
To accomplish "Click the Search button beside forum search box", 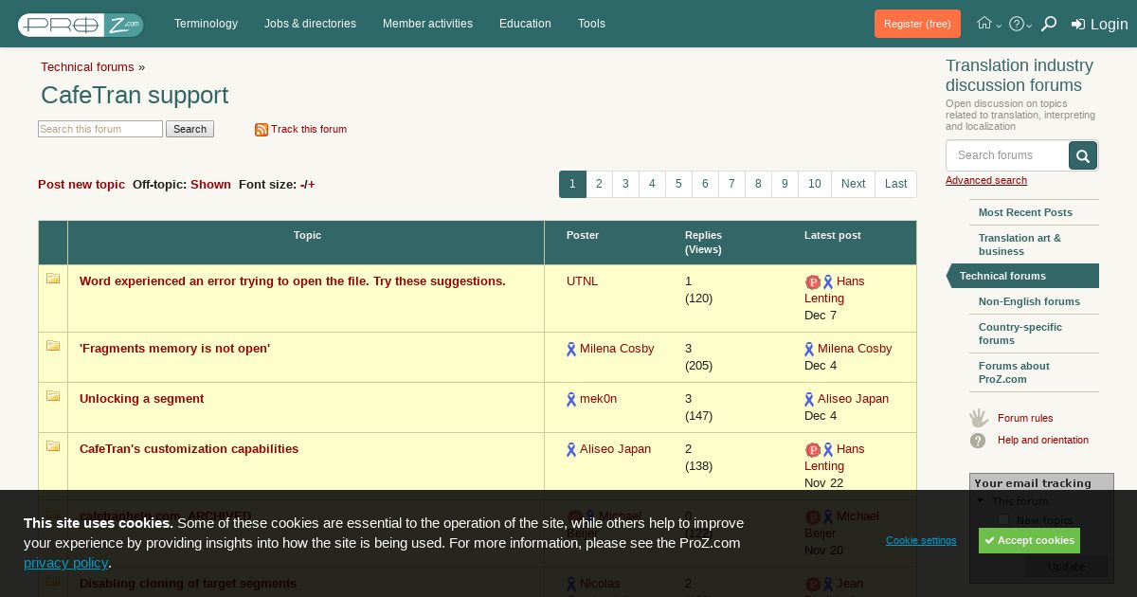I will 189,129.
